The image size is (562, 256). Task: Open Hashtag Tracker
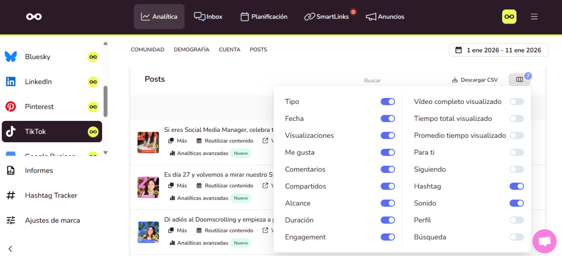tap(52, 196)
